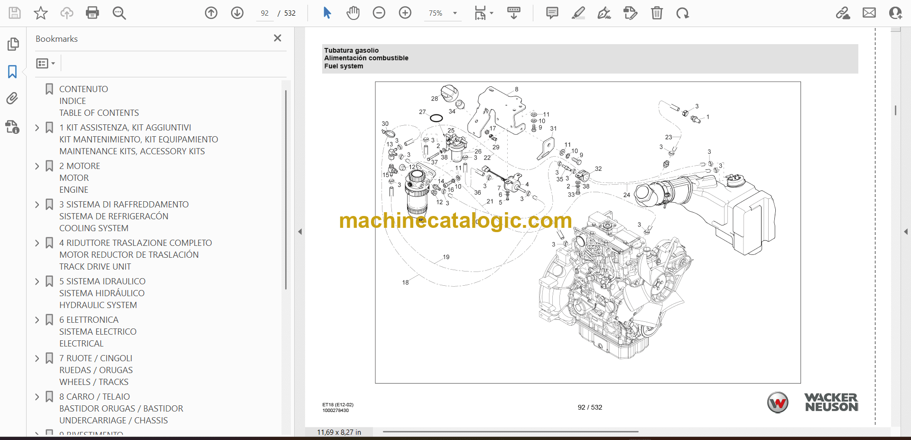Image resolution: width=911 pixels, height=440 pixels.
Task: Delete with the trash can icon
Action: pos(657,13)
